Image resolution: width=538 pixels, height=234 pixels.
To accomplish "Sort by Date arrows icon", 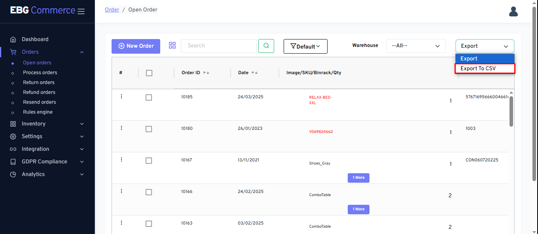I will tap(255, 73).
